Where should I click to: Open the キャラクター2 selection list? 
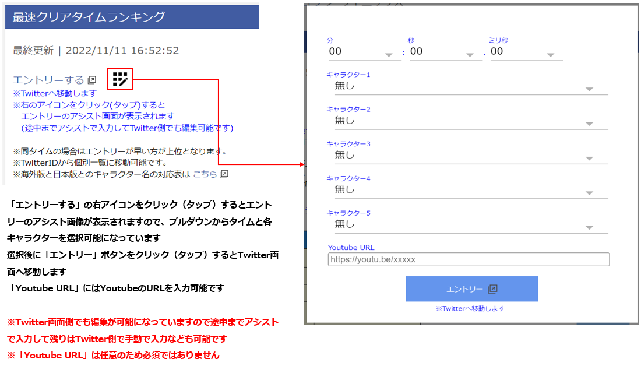[589, 124]
